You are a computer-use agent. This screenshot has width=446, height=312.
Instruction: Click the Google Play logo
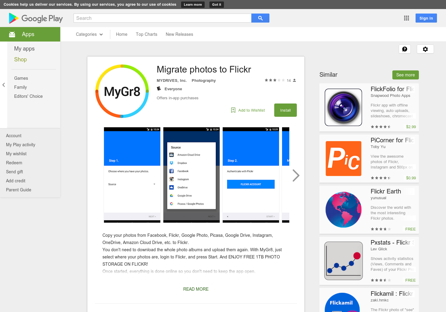coord(36,18)
